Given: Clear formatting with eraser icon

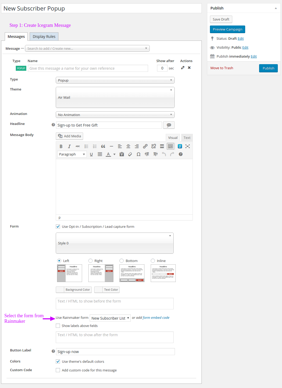Looking at the screenshot, I should pyautogui.click(x=130, y=154).
